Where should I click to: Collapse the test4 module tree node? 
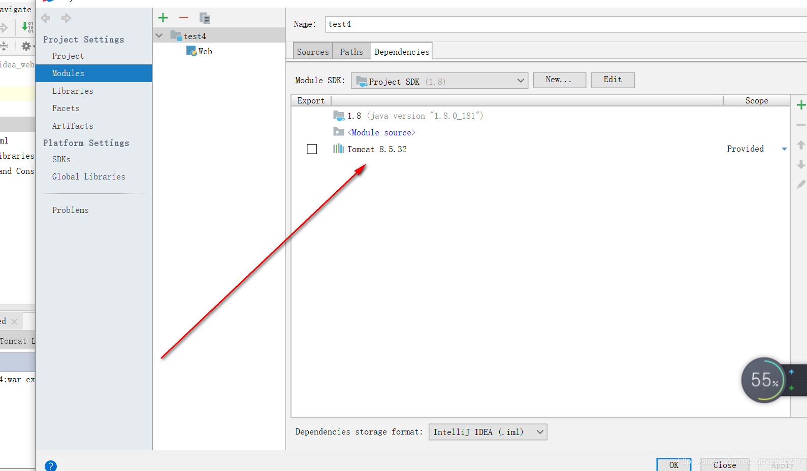[x=159, y=35]
